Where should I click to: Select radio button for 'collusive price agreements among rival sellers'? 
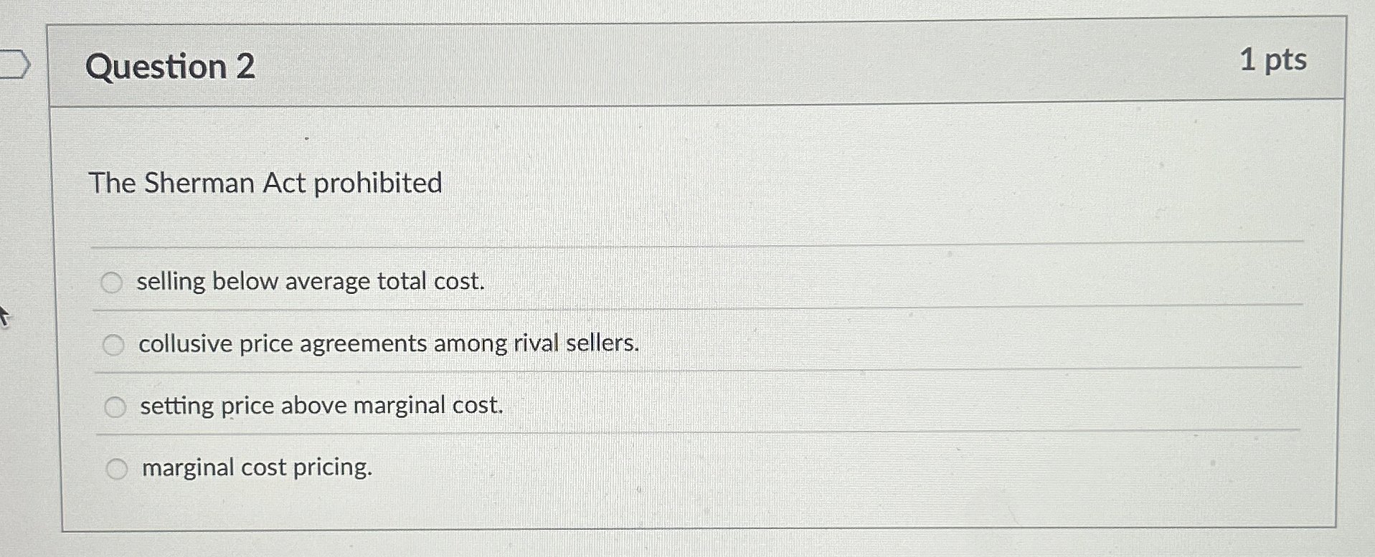click(115, 344)
